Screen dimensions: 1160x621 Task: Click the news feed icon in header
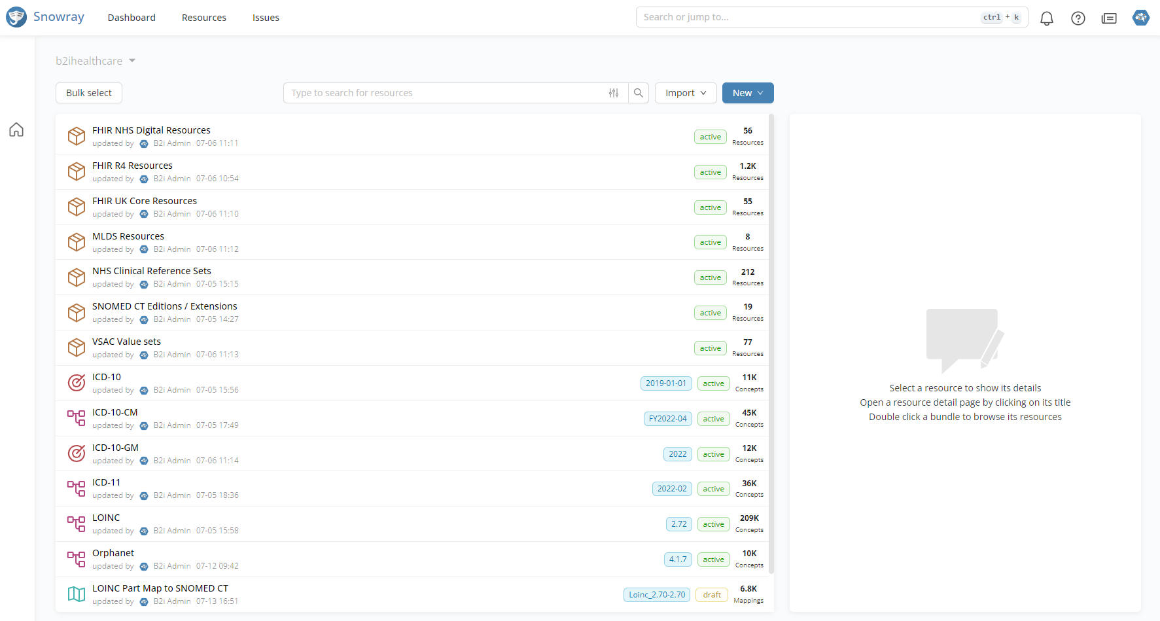click(x=1109, y=18)
